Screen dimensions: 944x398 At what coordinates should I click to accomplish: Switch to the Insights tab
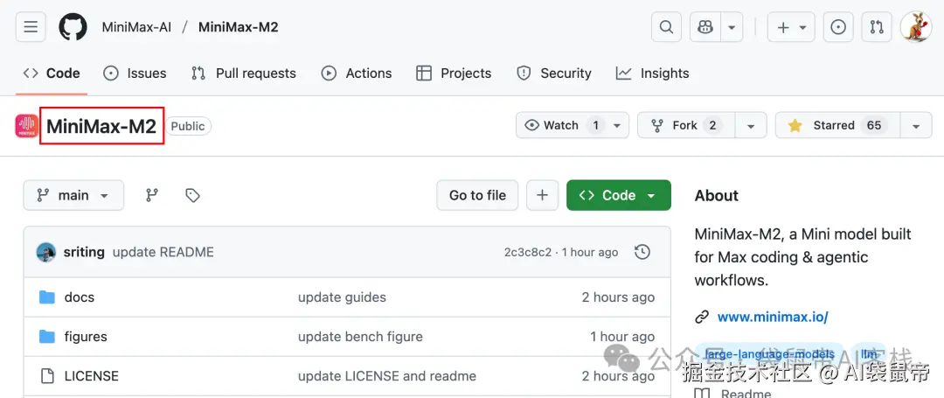(653, 73)
